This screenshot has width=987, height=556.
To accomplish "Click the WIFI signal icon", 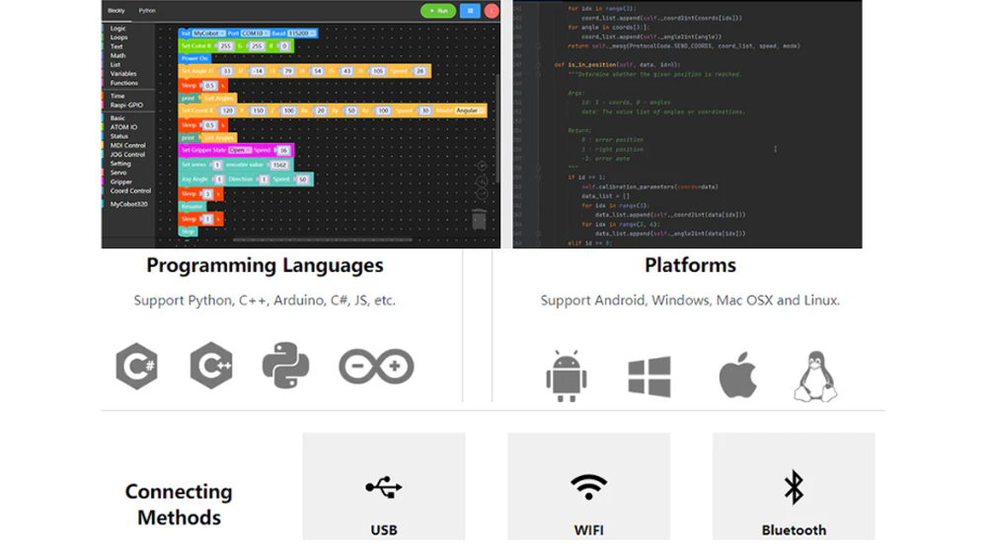I will 588,487.
